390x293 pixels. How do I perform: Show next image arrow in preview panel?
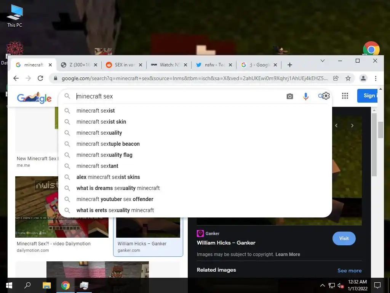pos(352,126)
